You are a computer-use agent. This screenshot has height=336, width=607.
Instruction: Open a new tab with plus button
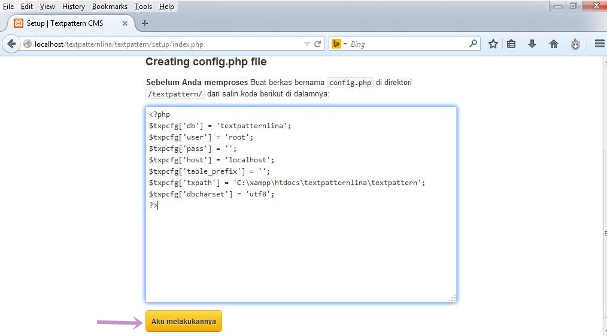point(144,23)
